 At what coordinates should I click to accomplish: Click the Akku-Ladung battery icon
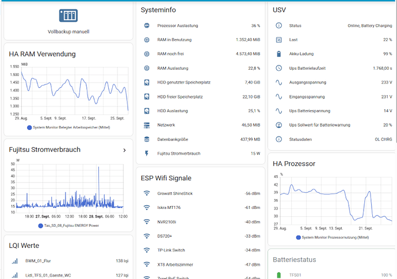pyautogui.click(x=278, y=53)
